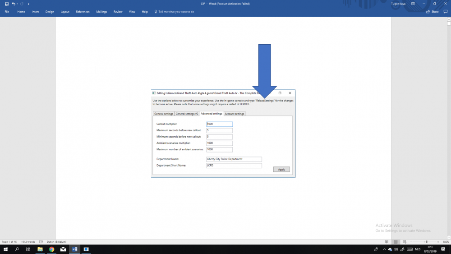Screen dimensions: 451x254
Task: Switch to Read Mode view in status bar
Action: (x=387, y=242)
